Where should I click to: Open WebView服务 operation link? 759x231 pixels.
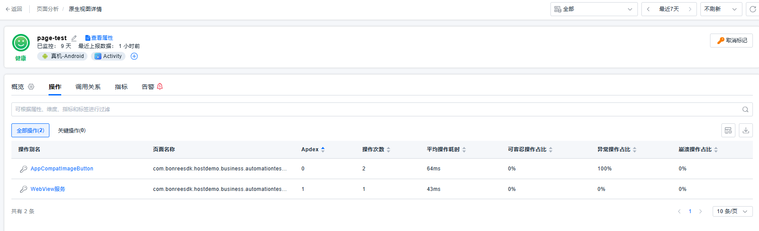coord(48,189)
